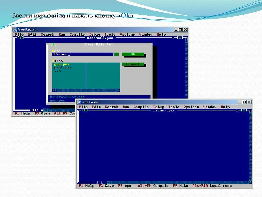This screenshot has height=197, width=262.
Task: Click left arrow of Primer.pas horizontal scrollbar
Action: tap(109, 182)
